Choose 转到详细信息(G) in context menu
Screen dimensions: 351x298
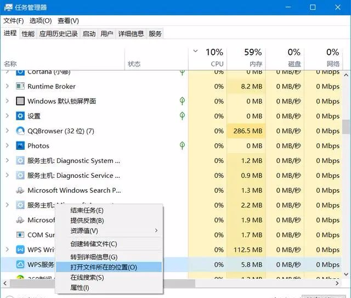[x=109, y=257]
